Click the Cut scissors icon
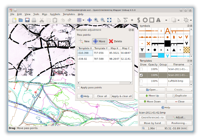 coord(42,20)
